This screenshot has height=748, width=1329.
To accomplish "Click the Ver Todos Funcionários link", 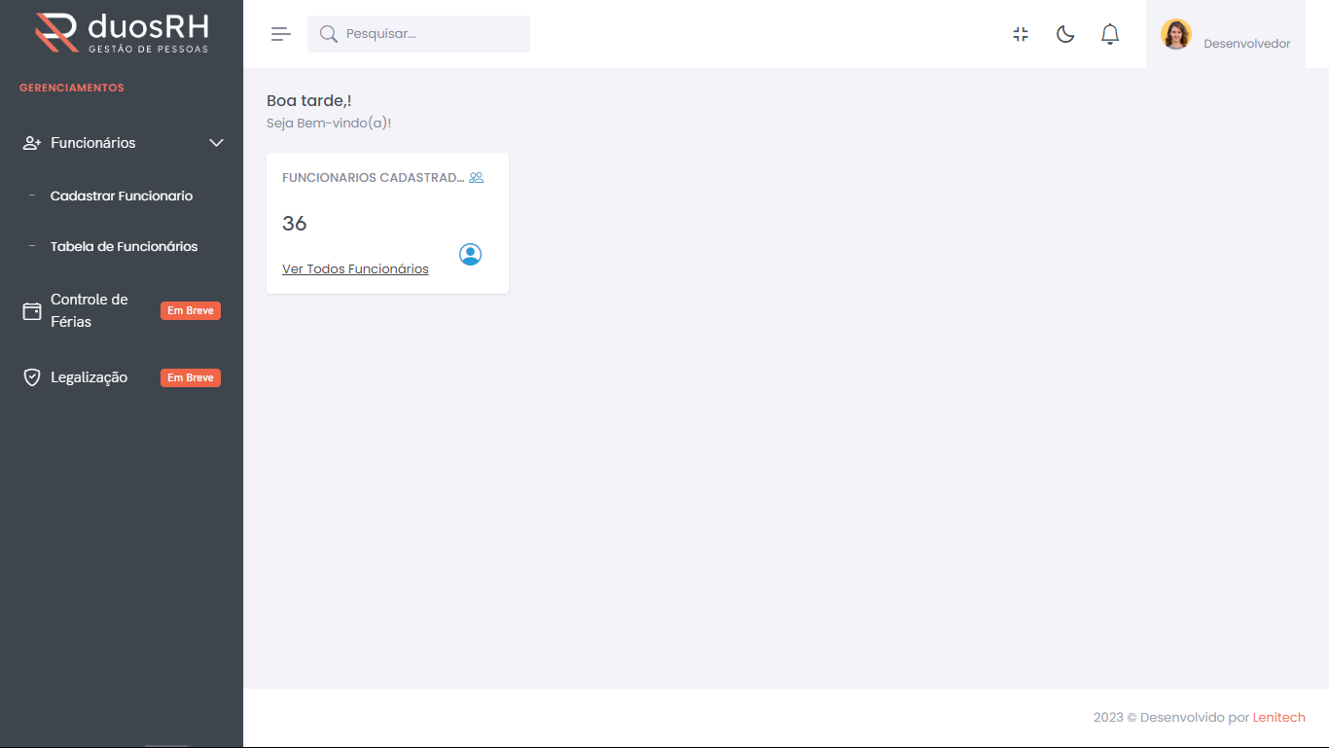I will point(355,268).
